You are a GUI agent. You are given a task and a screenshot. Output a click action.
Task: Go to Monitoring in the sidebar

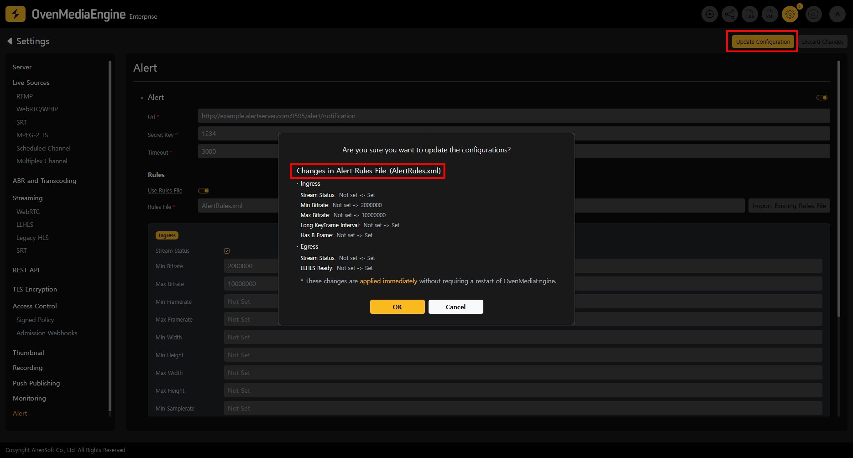(29, 398)
